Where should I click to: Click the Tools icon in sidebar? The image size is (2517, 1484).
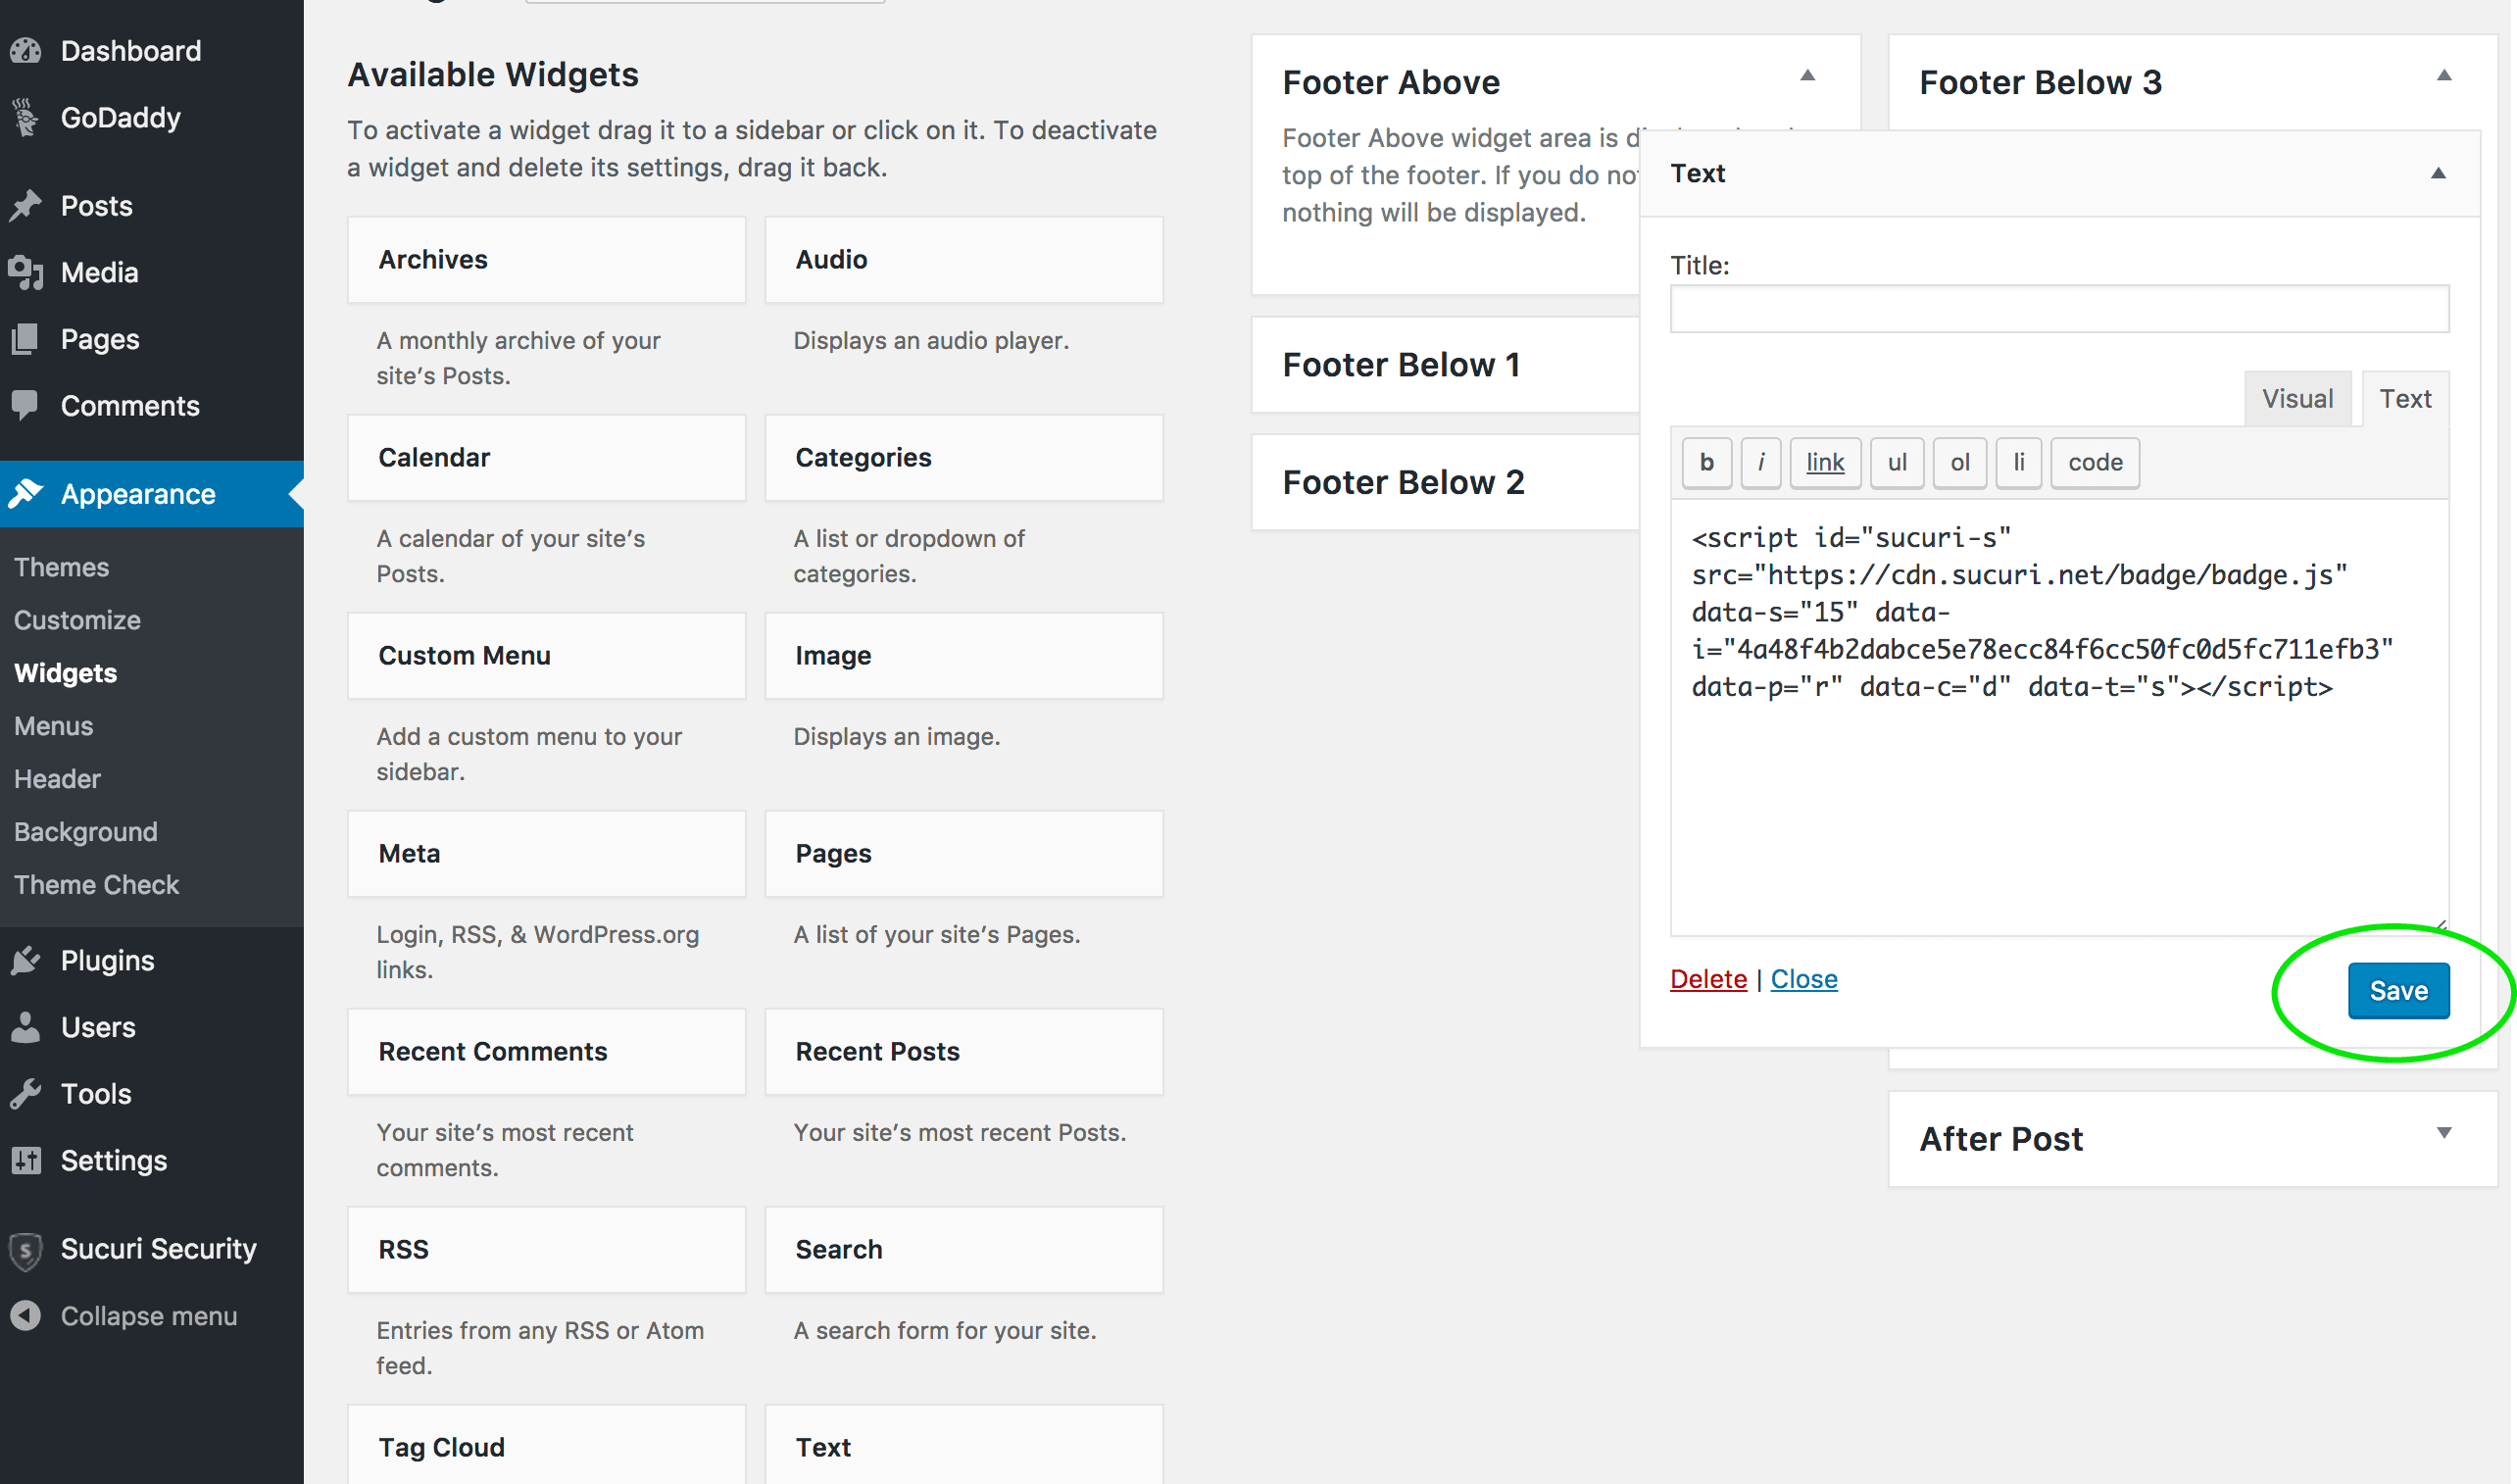[x=26, y=1094]
